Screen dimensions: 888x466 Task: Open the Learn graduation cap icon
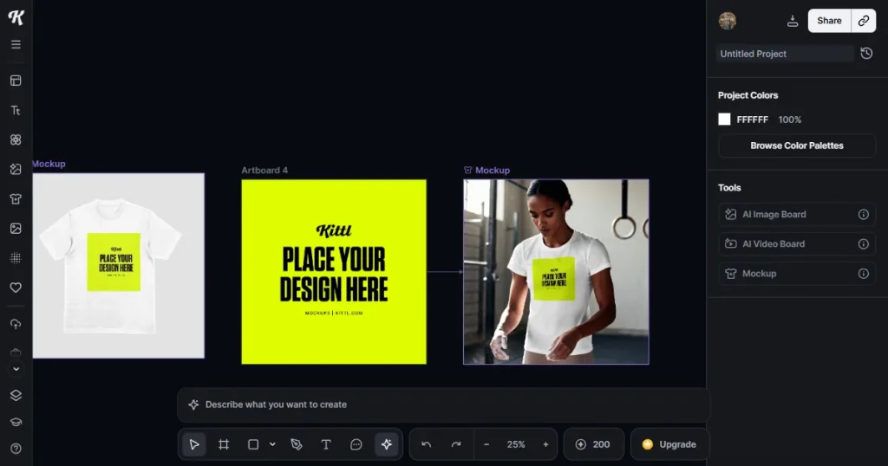[x=16, y=422]
